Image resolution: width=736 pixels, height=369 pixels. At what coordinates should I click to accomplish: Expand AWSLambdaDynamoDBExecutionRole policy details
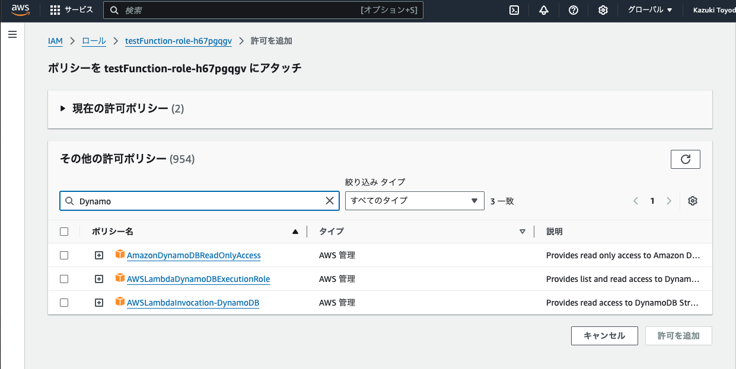tap(99, 279)
